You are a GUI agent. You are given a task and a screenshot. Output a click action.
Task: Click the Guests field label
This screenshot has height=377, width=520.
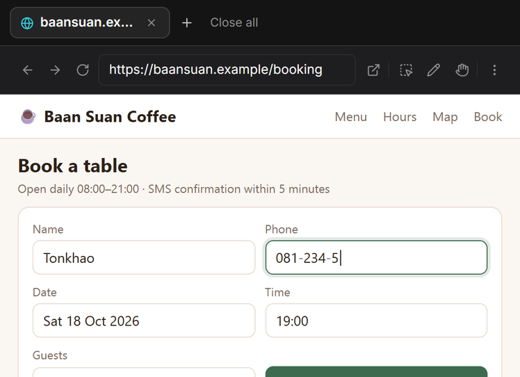[x=50, y=355]
